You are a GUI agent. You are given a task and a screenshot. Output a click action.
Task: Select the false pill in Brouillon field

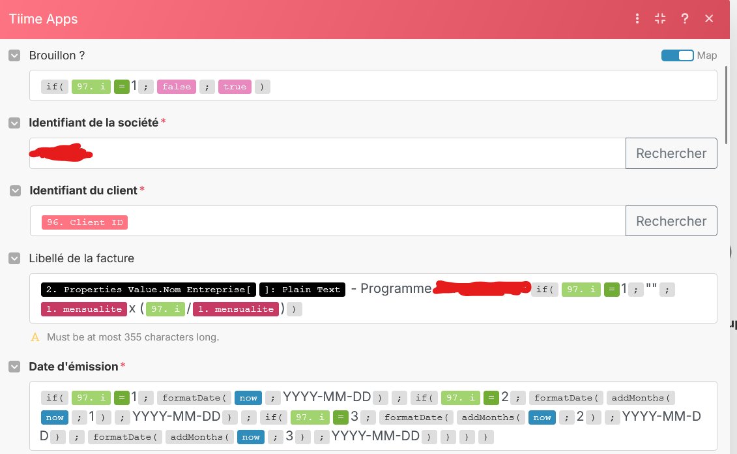point(176,87)
